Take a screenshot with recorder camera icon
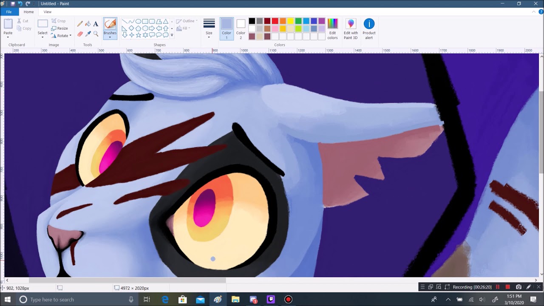Viewport: 544px width, 306px height. click(x=518, y=287)
